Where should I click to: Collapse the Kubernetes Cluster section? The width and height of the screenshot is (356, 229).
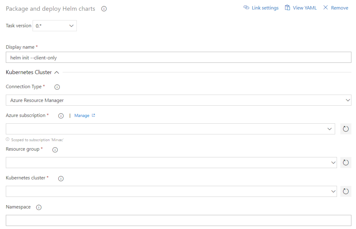[x=57, y=72]
